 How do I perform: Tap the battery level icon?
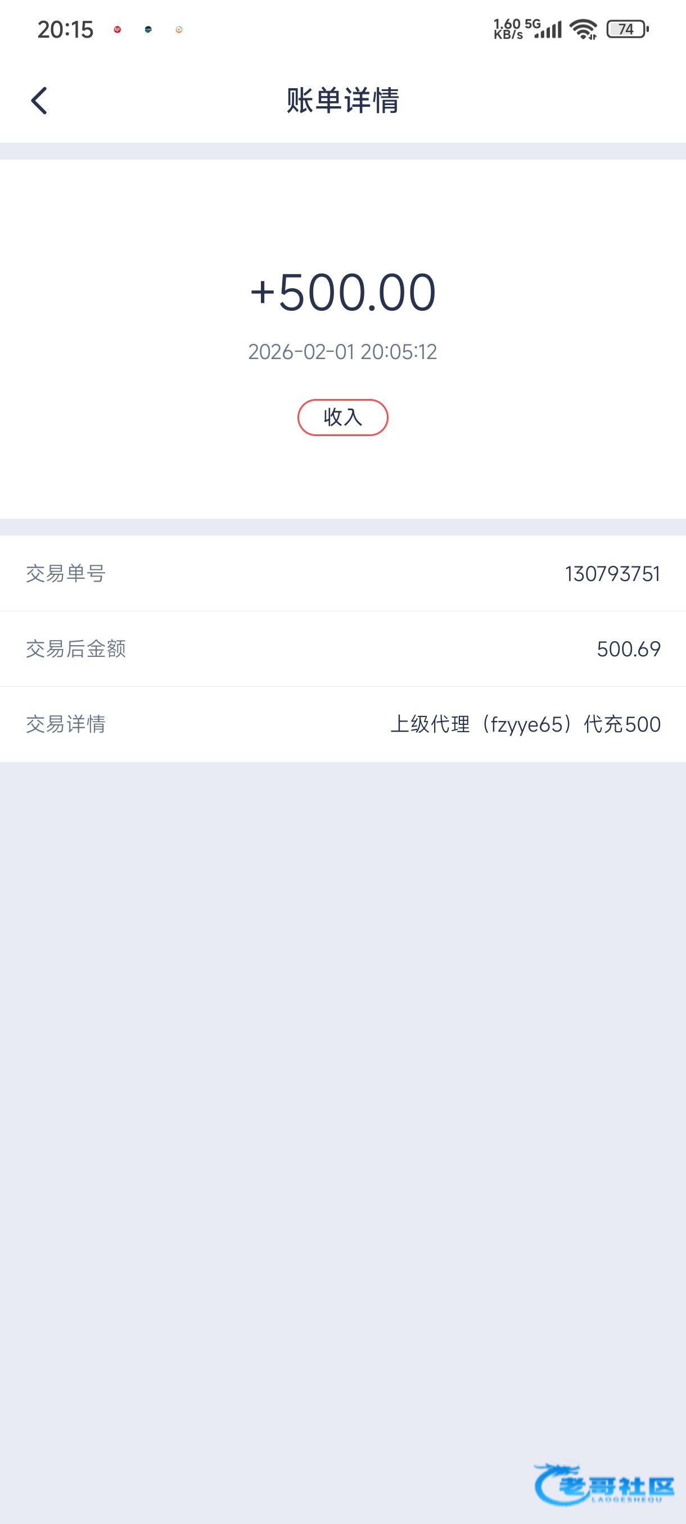pyautogui.click(x=628, y=29)
